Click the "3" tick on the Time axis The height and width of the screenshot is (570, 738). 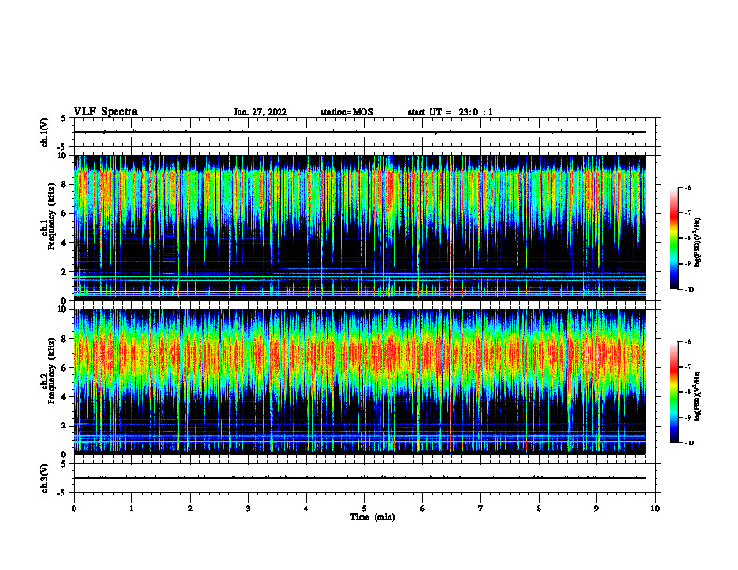click(x=248, y=509)
